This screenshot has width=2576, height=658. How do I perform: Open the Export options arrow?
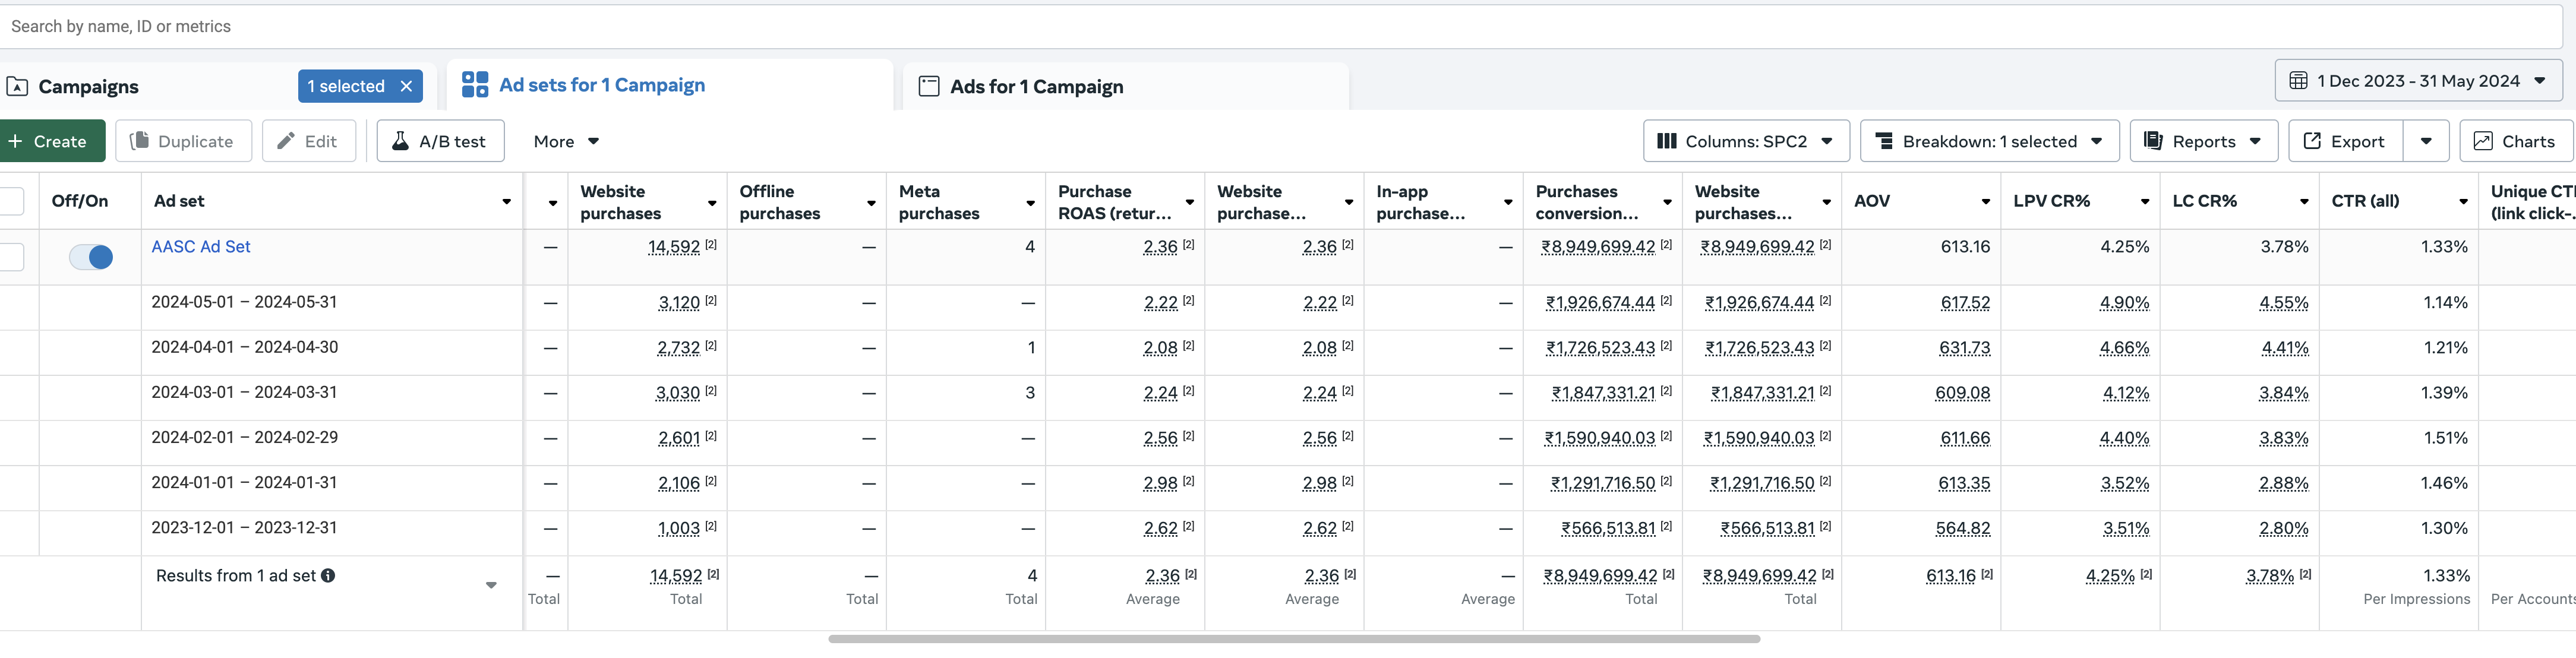tap(2426, 141)
